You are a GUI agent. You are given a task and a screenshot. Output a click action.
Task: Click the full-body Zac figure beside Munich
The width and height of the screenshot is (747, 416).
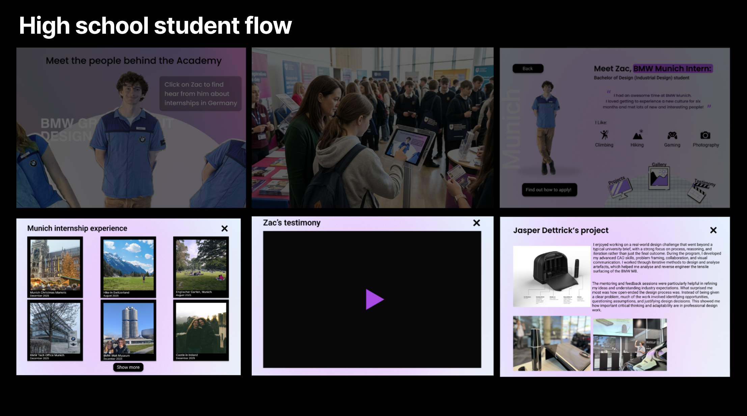click(546, 127)
